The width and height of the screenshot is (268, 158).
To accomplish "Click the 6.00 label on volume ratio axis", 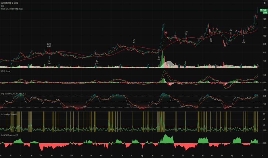I will pos(264,114).
